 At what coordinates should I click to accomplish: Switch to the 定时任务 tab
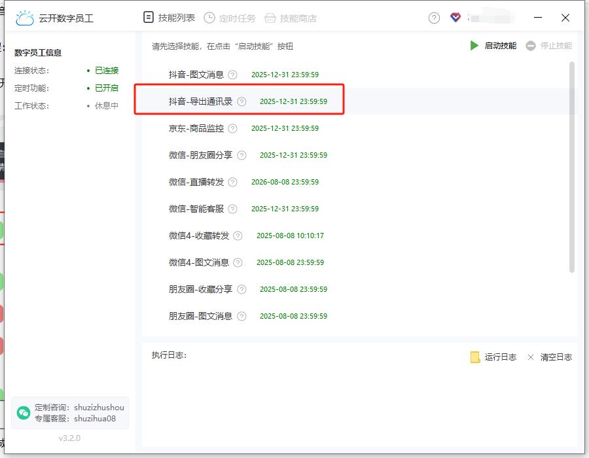pyautogui.click(x=230, y=18)
